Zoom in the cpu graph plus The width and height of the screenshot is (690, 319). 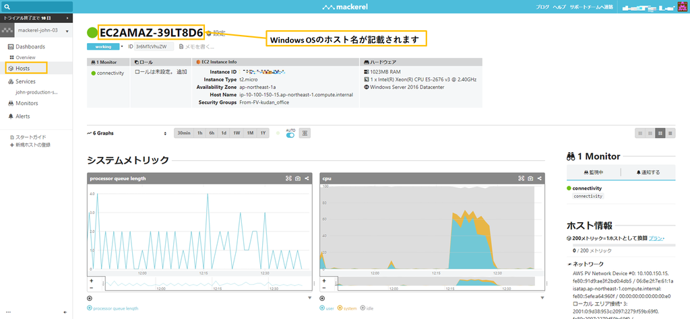pyautogui.click(x=325, y=281)
